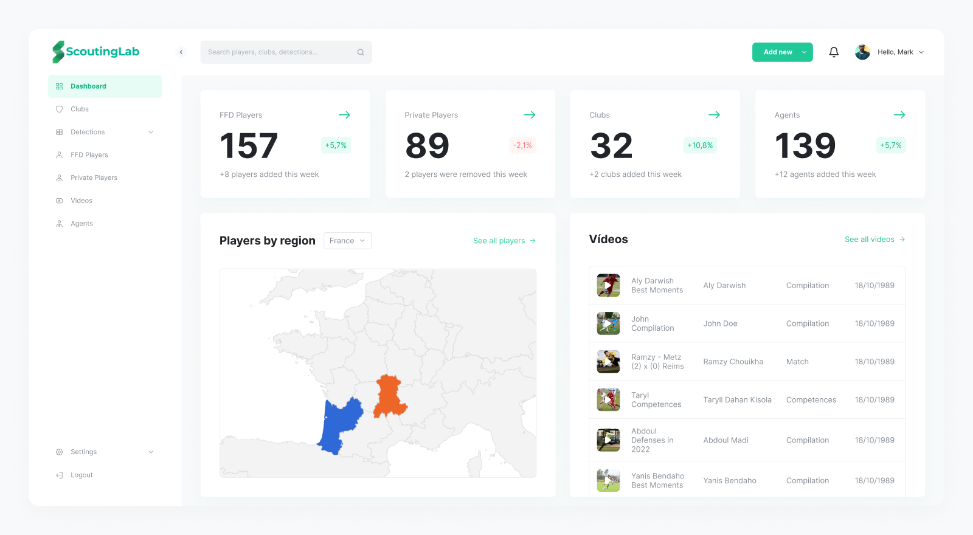Select player name Taryll Dahan Kisola
The height and width of the screenshot is (535, 973).
(738, 400)
